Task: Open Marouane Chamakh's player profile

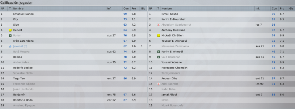Action: click(174, 68)
